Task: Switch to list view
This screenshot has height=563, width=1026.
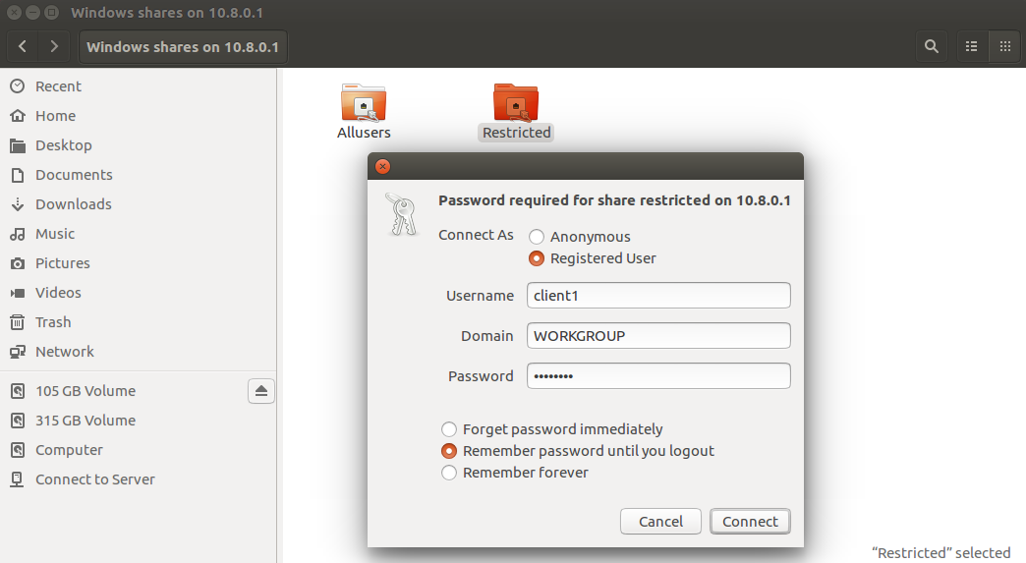Action: 972,46
